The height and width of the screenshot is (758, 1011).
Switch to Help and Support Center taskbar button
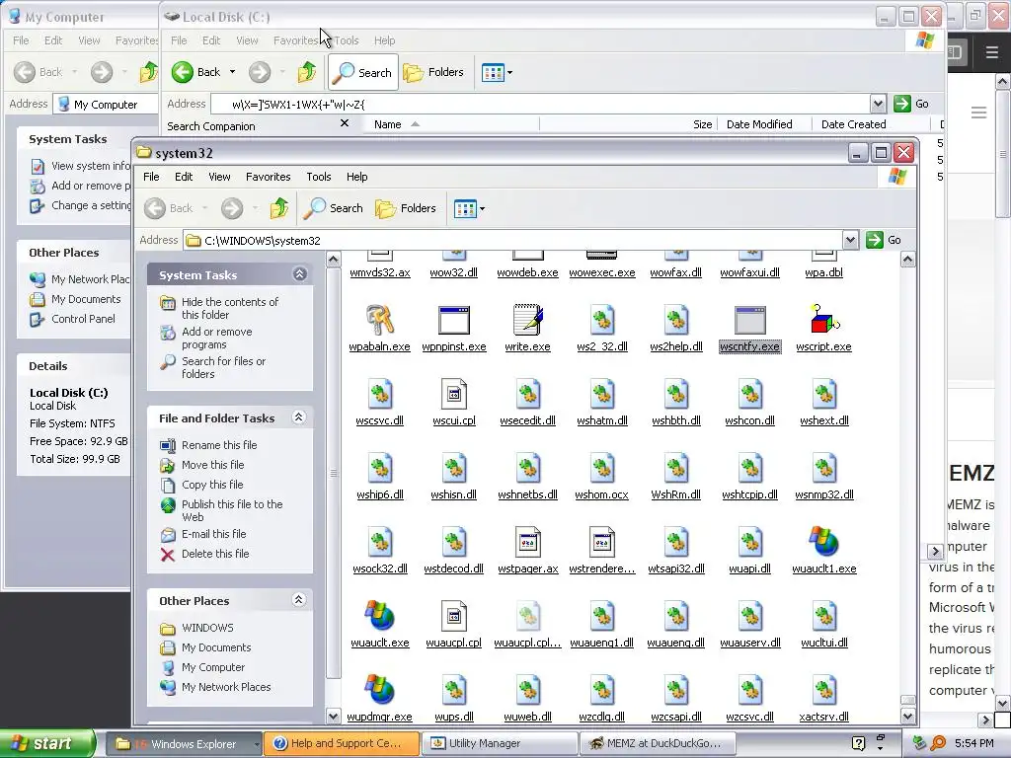(342, 744)
